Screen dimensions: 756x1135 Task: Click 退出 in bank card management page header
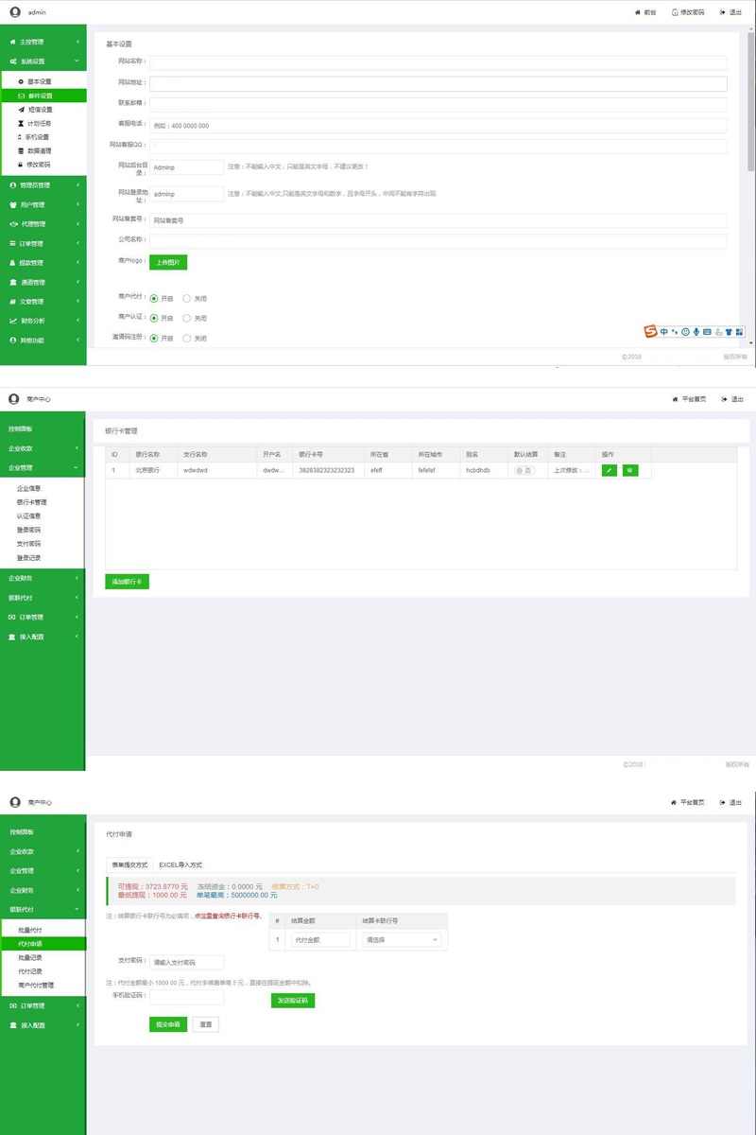[x=734, y=399]
